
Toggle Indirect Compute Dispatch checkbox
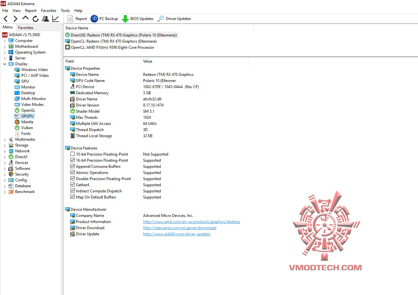click(73, 191)
